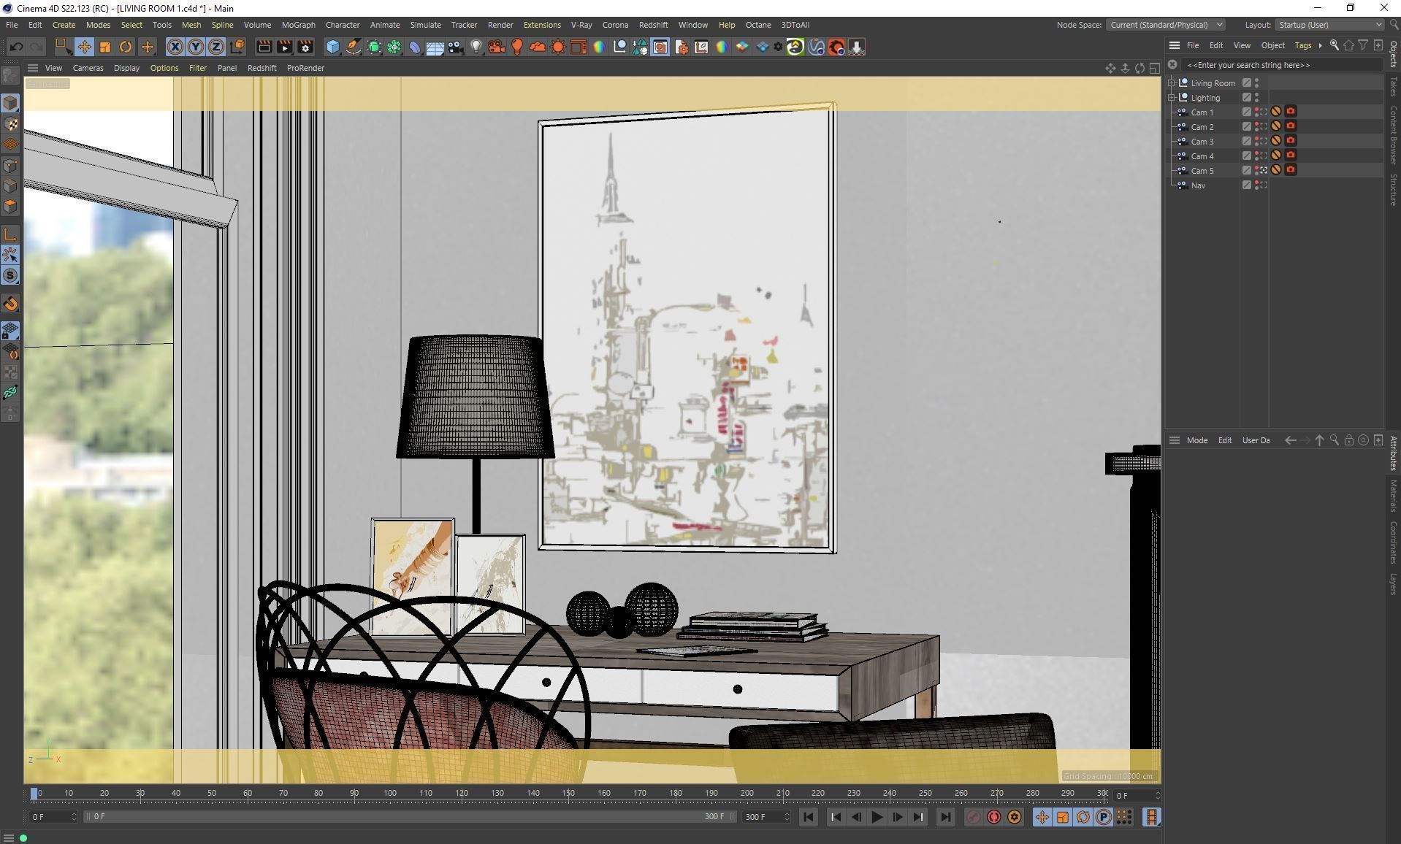Open Keyframe Selection settings gear icon

tap(1015, 817)
